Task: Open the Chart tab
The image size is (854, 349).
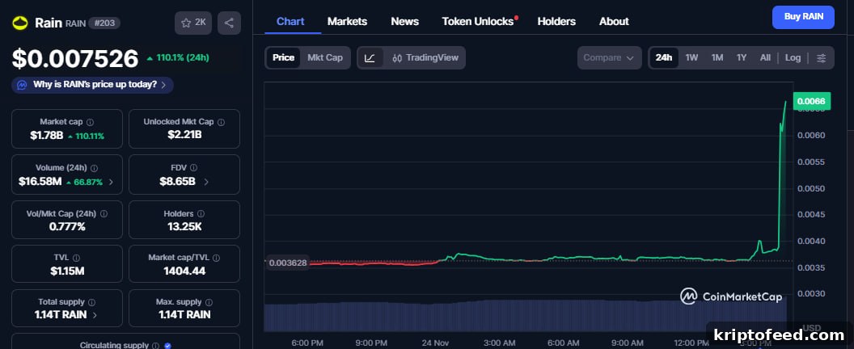Action: coord(291,22)
